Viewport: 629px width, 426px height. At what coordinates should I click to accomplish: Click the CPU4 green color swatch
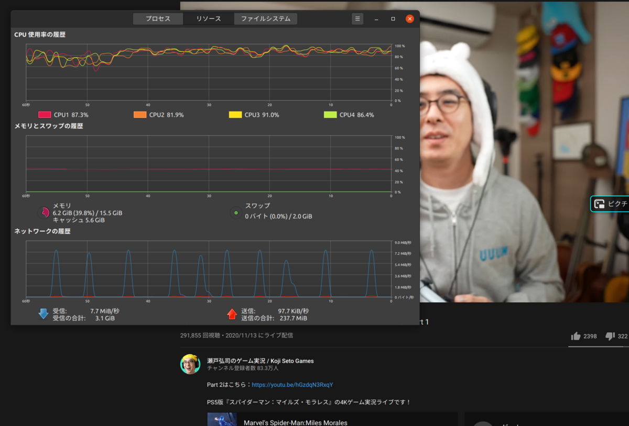tap(330, 115)
